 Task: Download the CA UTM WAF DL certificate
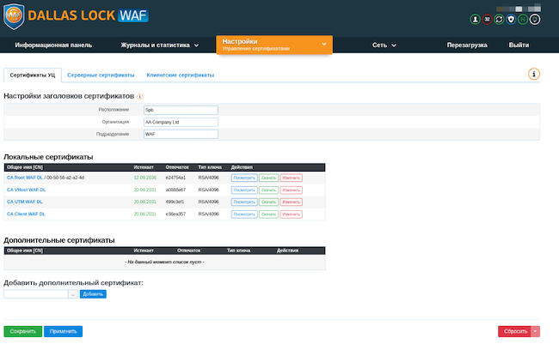[268, 202]
